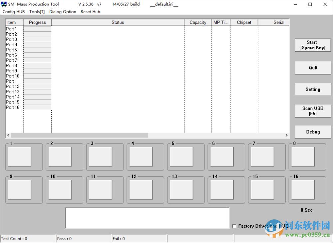Click the MP Ti... column header

click(221, 22)
